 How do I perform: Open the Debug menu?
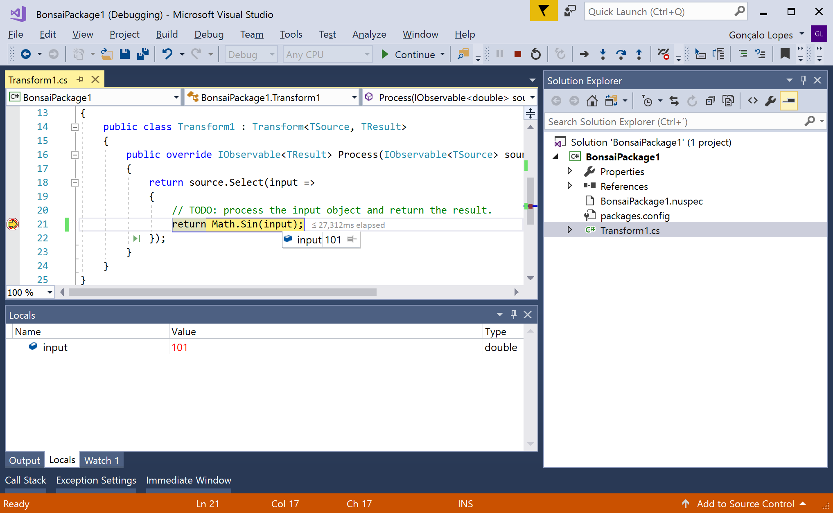[x=209, y=34]
